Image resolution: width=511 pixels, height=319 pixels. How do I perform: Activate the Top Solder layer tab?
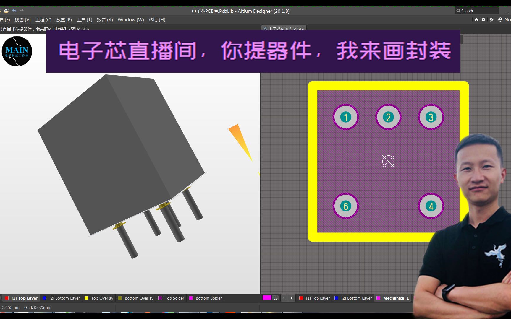click(x=172, y=298)
